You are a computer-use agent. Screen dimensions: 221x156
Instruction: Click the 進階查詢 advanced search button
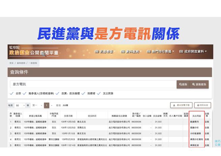[x=199, y=85]
